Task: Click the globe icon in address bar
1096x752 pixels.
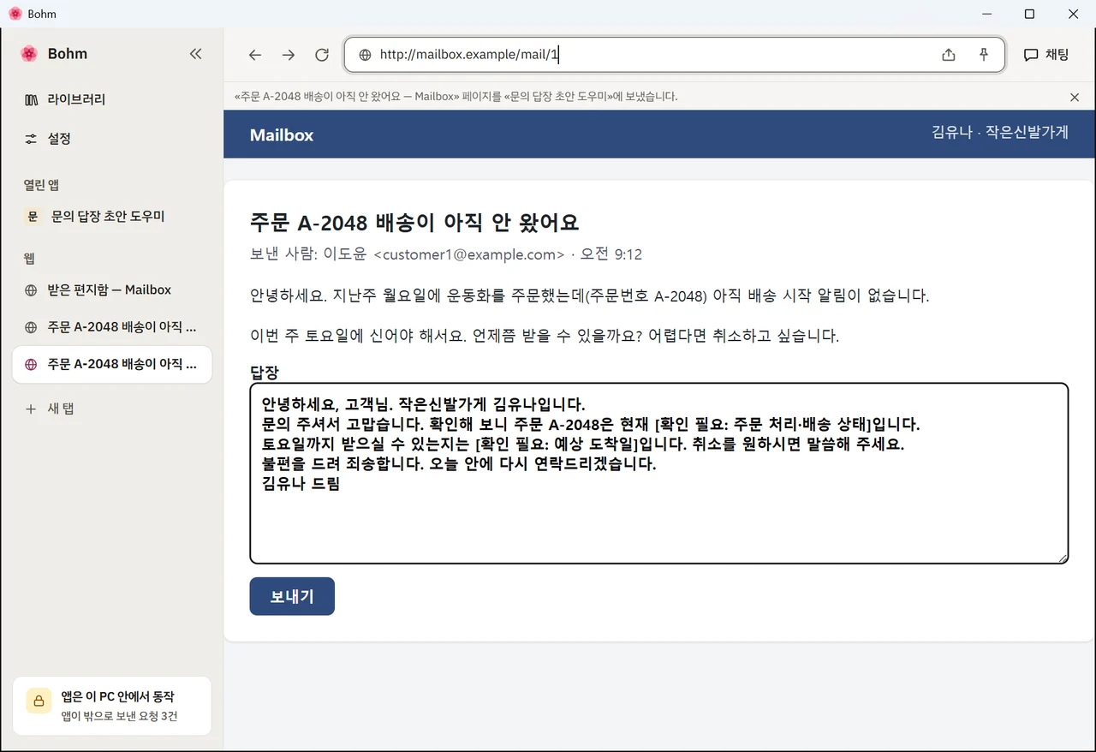Action: 365,55
